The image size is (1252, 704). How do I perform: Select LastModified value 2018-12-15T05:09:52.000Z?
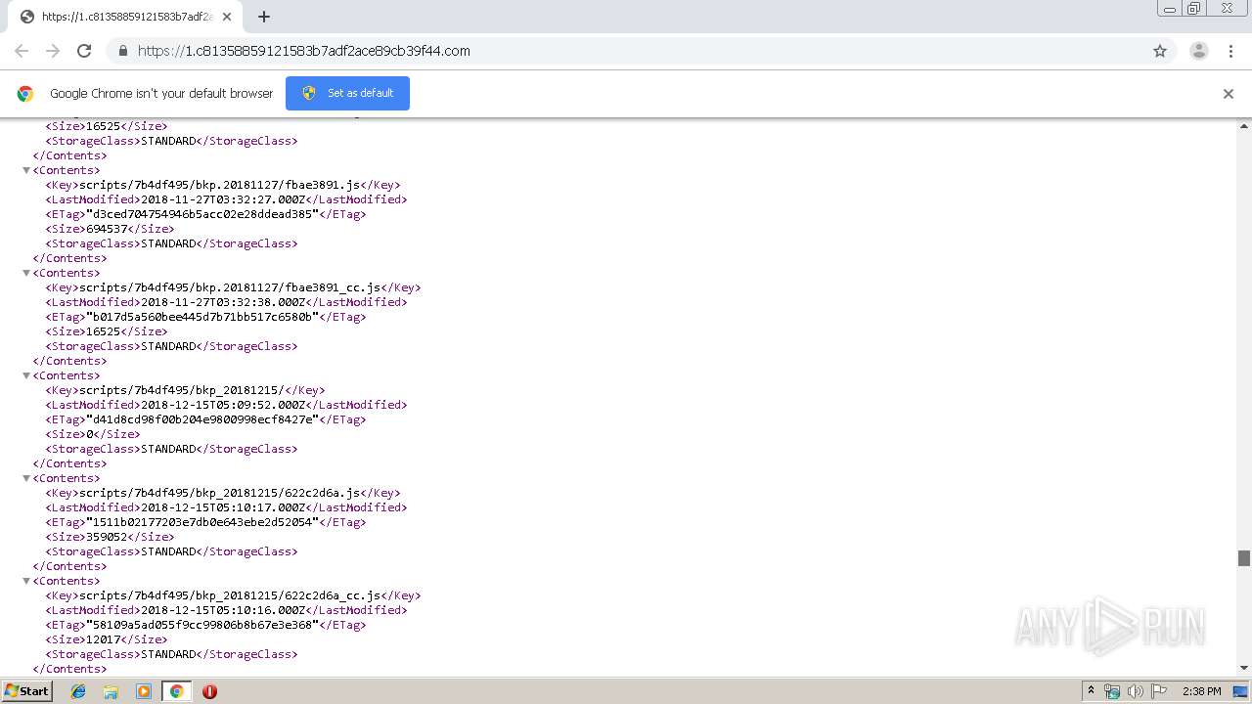pos(225,405)
